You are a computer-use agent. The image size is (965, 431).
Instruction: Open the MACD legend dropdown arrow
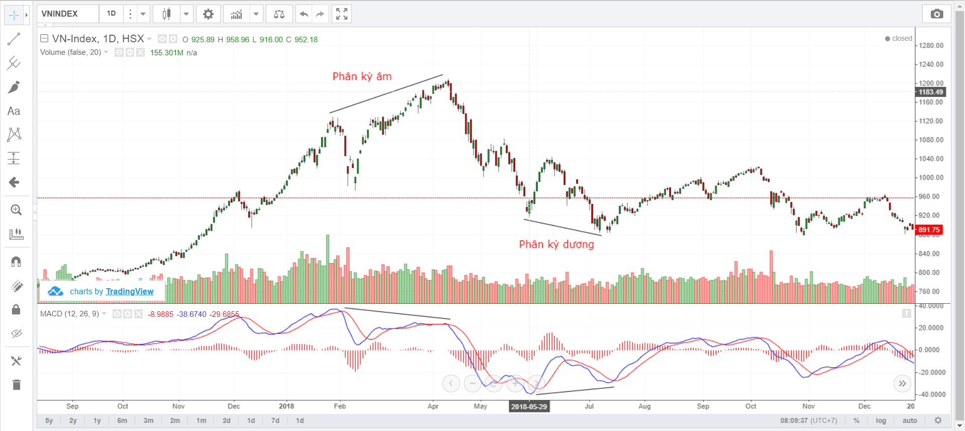104,314
